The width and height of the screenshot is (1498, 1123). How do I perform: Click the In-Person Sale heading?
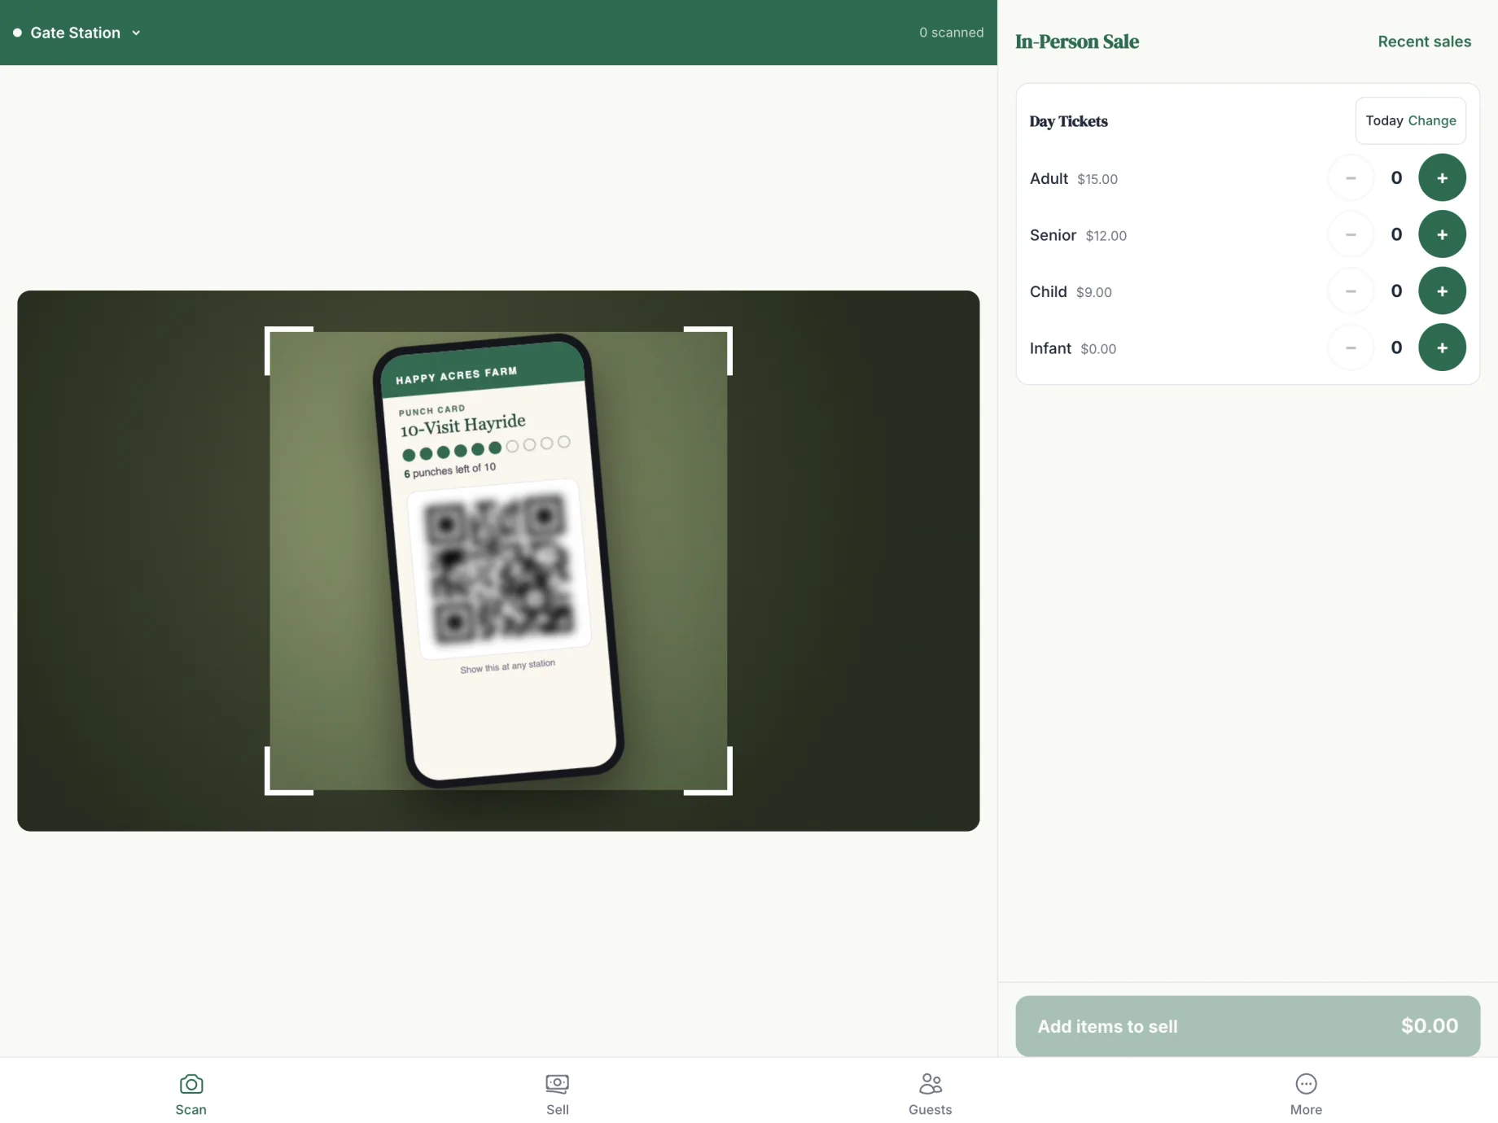pos(1076,42)
